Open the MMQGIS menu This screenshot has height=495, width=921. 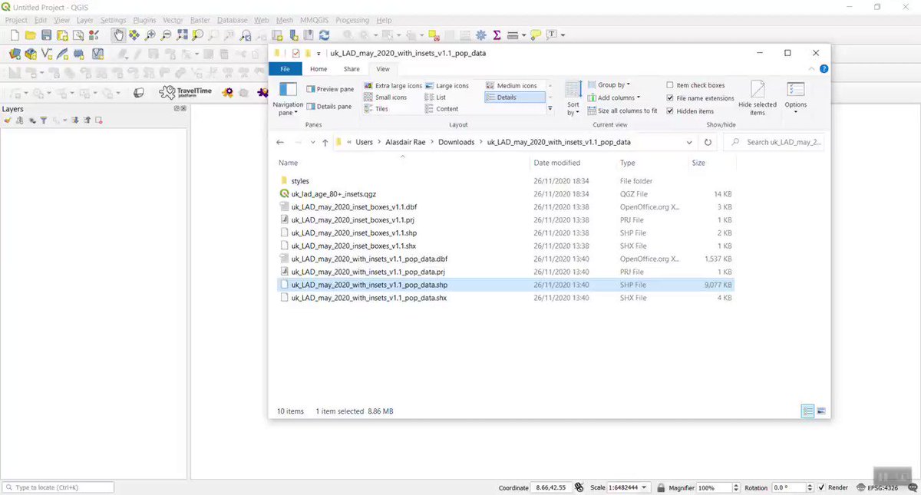(315, 20)
